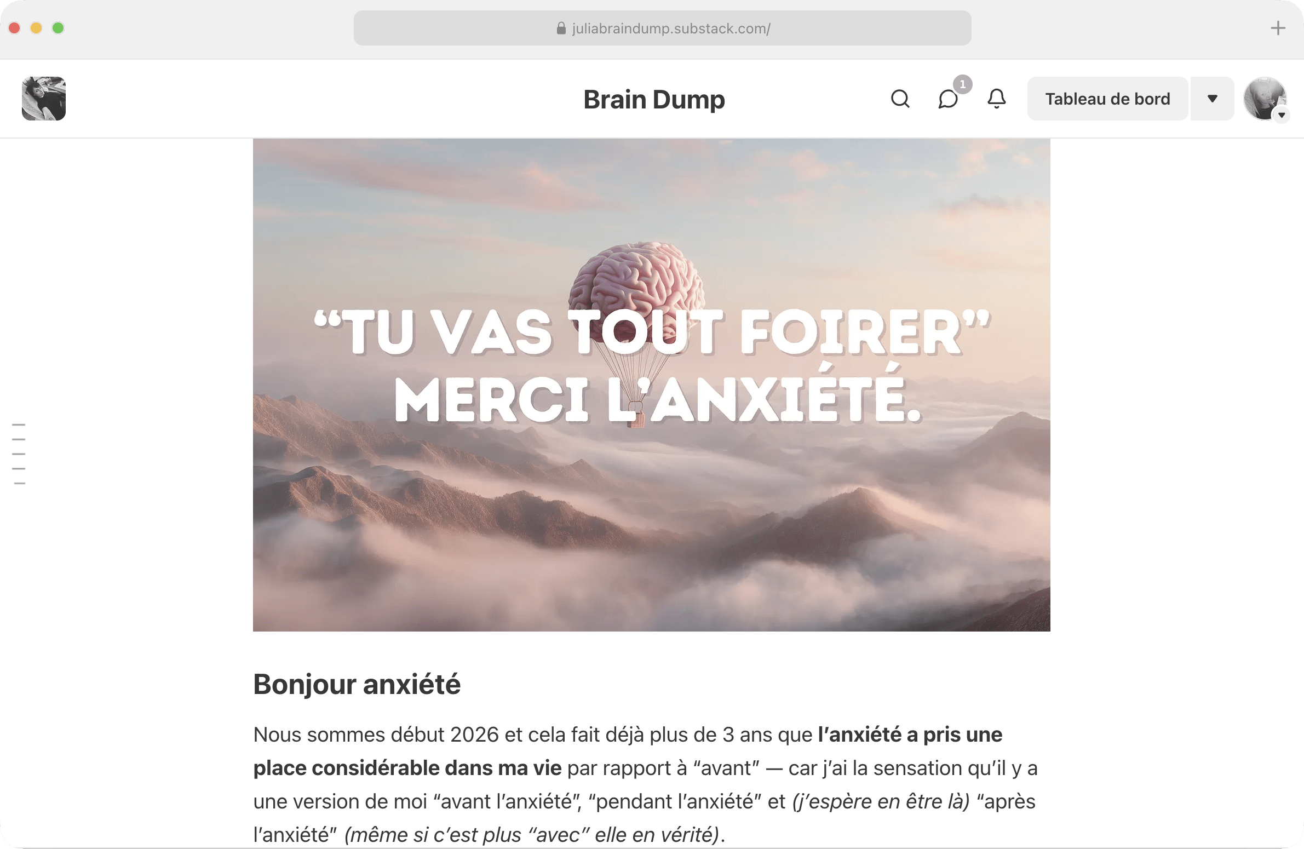Click the Bonjour anxiété heading
This screenshot has height=849, width=1304.
tap(357, 685)
